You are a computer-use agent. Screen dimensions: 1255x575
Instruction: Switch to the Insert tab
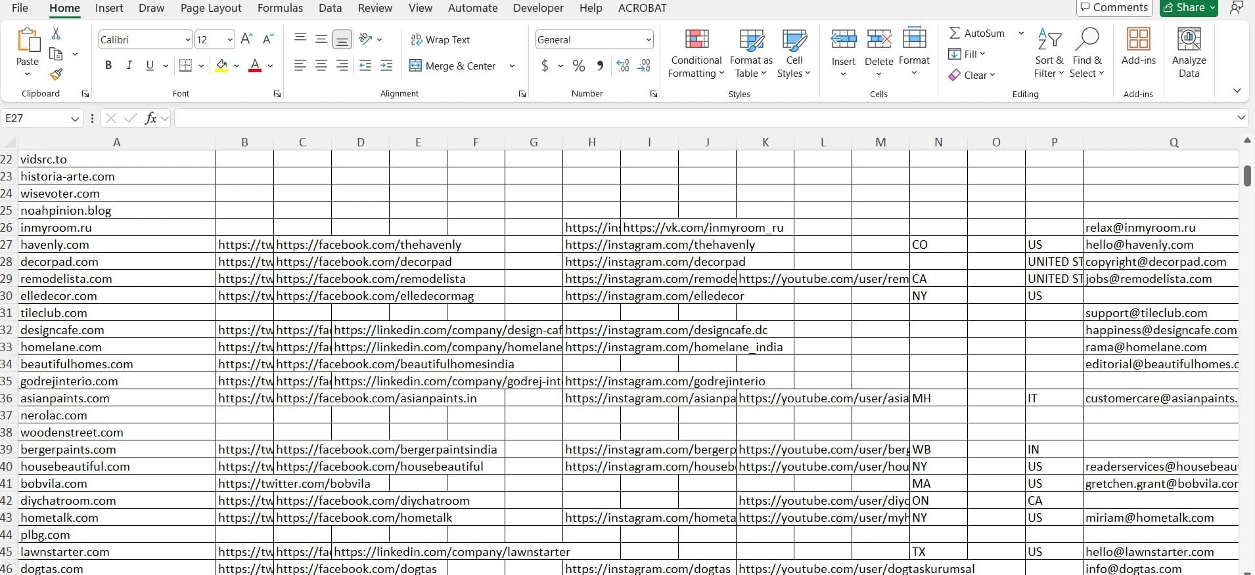pos(109,8)
